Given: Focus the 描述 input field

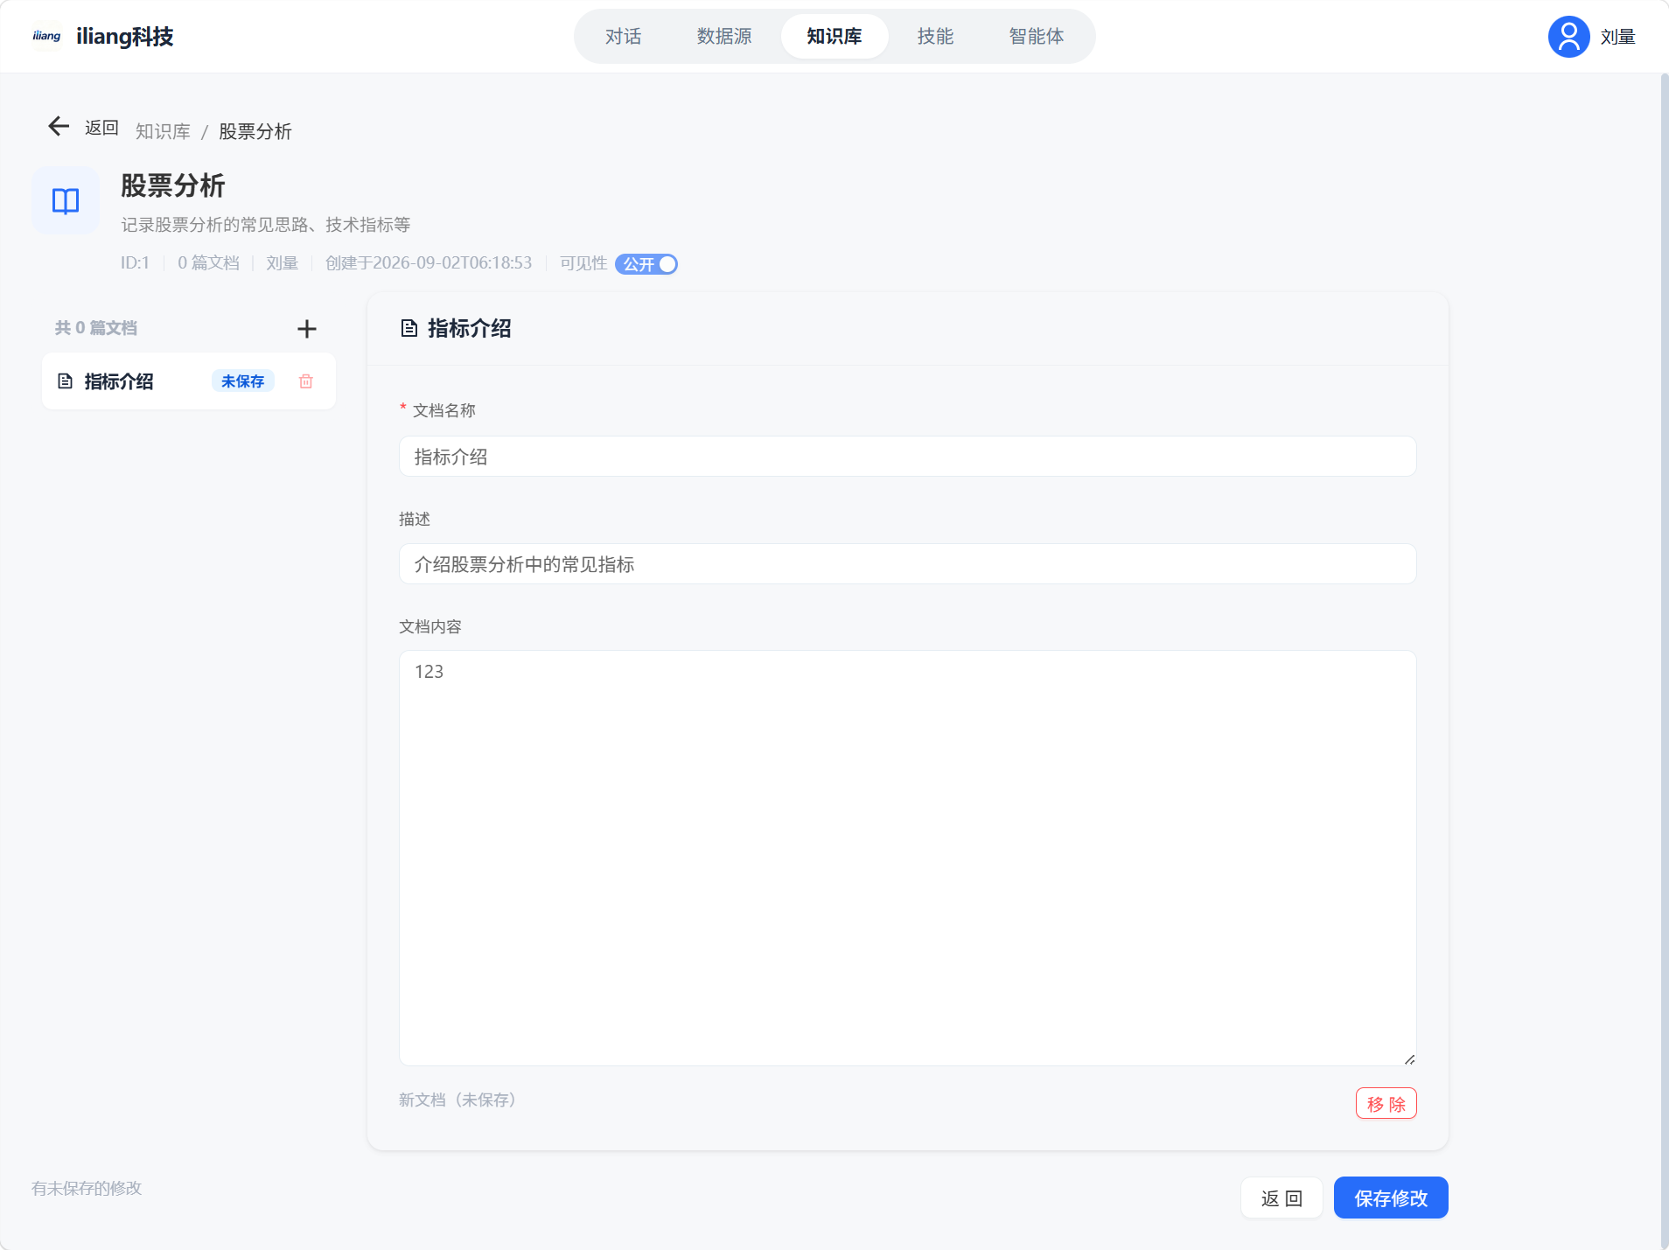Looking at the screenshot, I should click(x=907, y=564).
